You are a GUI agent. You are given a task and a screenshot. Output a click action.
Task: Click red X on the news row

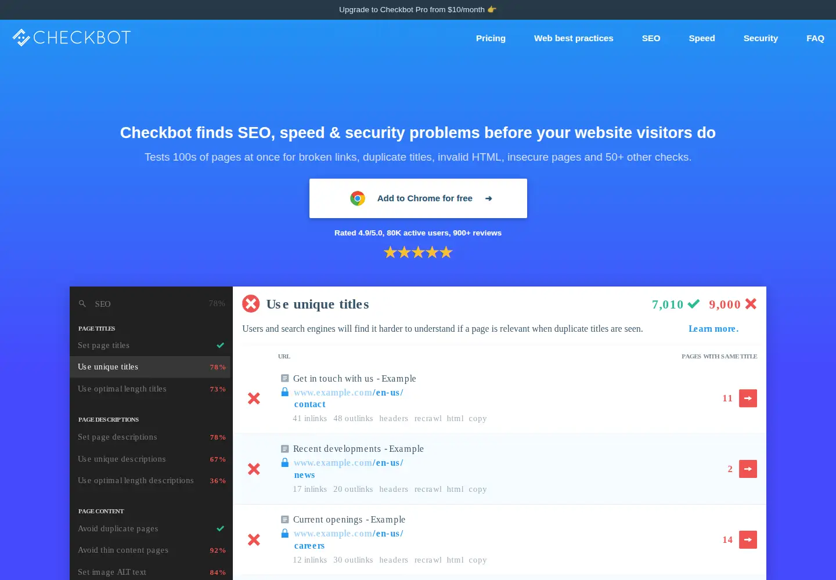pyautogui.click(x=254, y=469)
